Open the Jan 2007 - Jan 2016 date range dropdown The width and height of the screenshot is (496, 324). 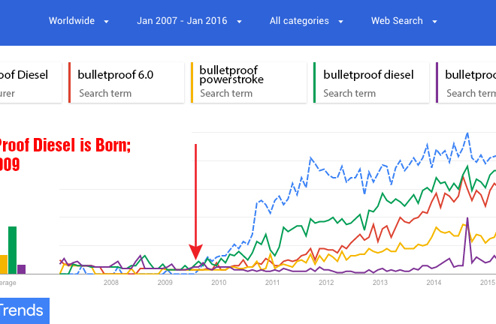[x=189, y=21]
